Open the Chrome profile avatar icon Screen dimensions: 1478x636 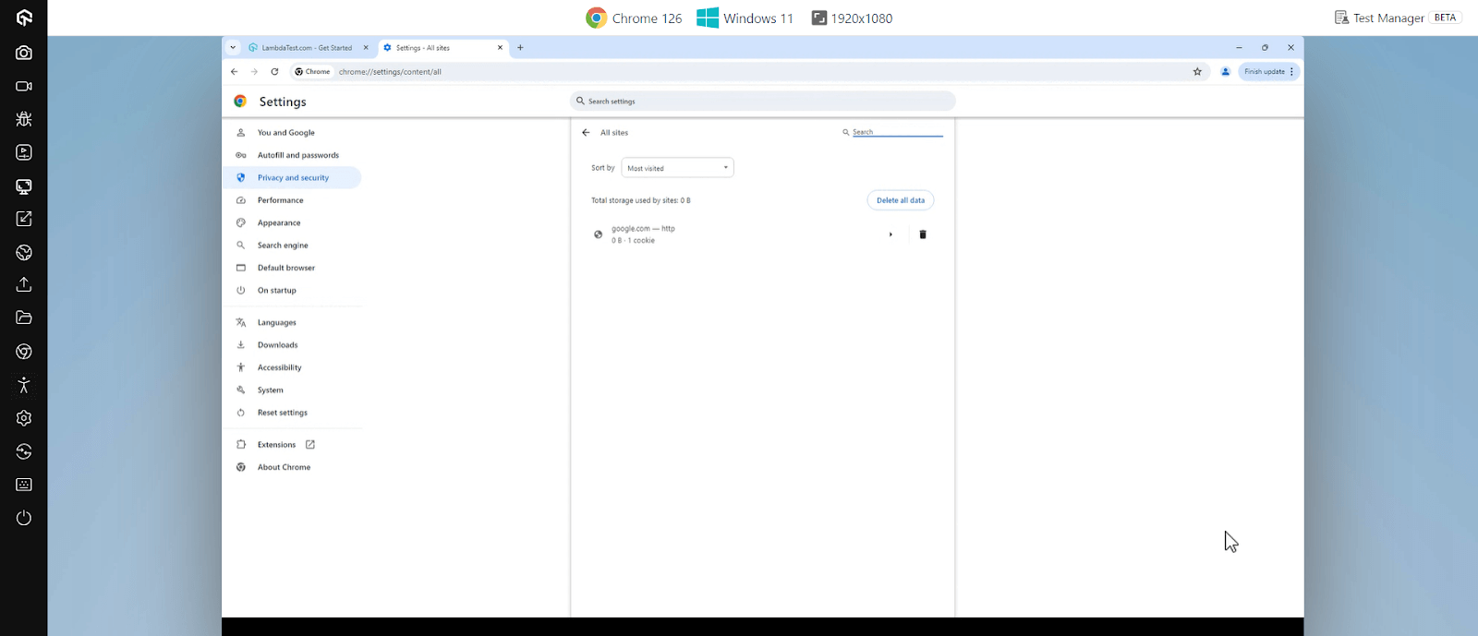[x=1226, y=71]
